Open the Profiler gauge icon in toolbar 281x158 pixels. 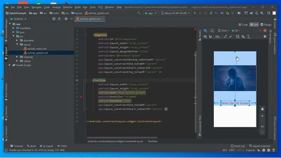click(222, 13)
